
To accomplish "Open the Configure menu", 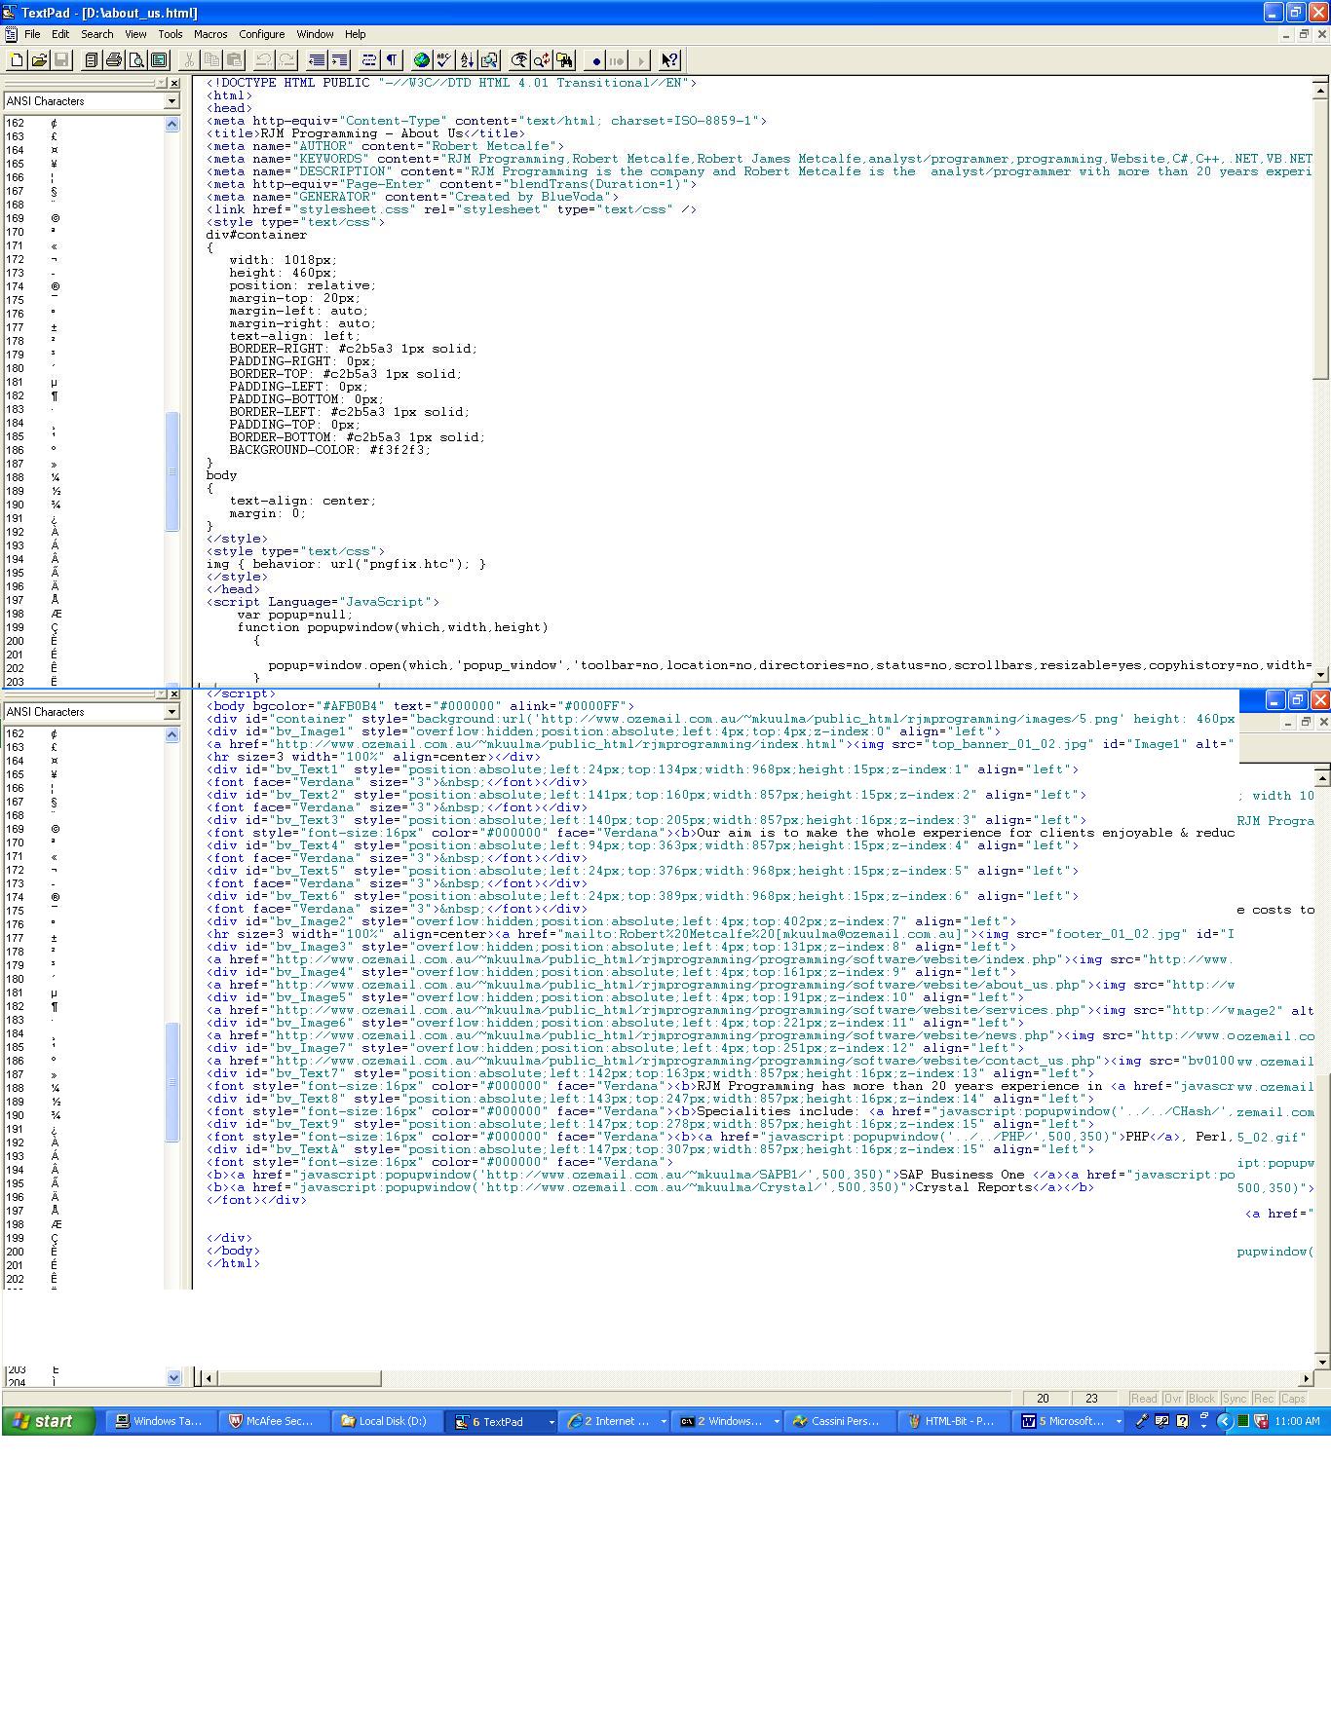I will click(x=262, y=34).
